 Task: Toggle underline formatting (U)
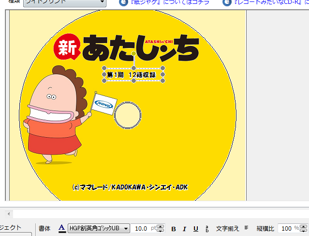(196, 229)
